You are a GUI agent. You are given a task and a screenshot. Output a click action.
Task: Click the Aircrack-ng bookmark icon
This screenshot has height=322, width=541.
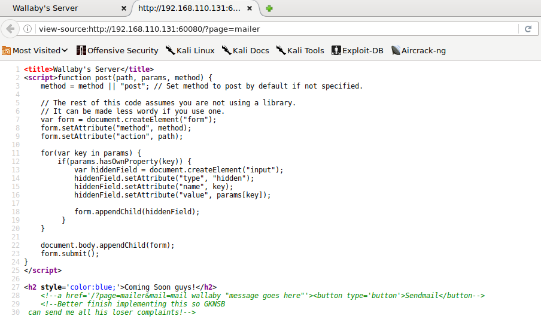point(396,50)
